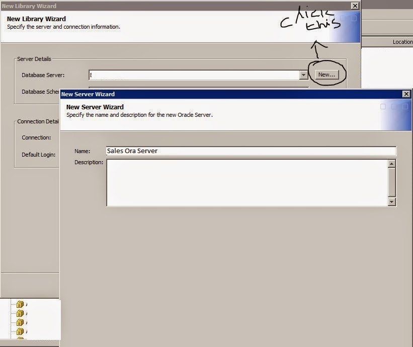Click the circled New... button

pyautogui.click(x=327, y=74)
